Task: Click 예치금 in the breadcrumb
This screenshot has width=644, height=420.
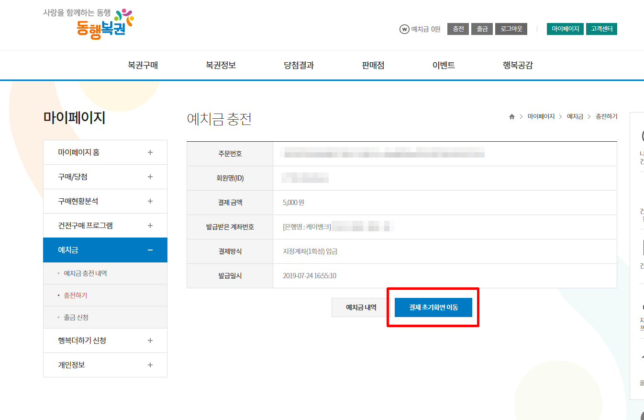Action: [x=575, y=117]
